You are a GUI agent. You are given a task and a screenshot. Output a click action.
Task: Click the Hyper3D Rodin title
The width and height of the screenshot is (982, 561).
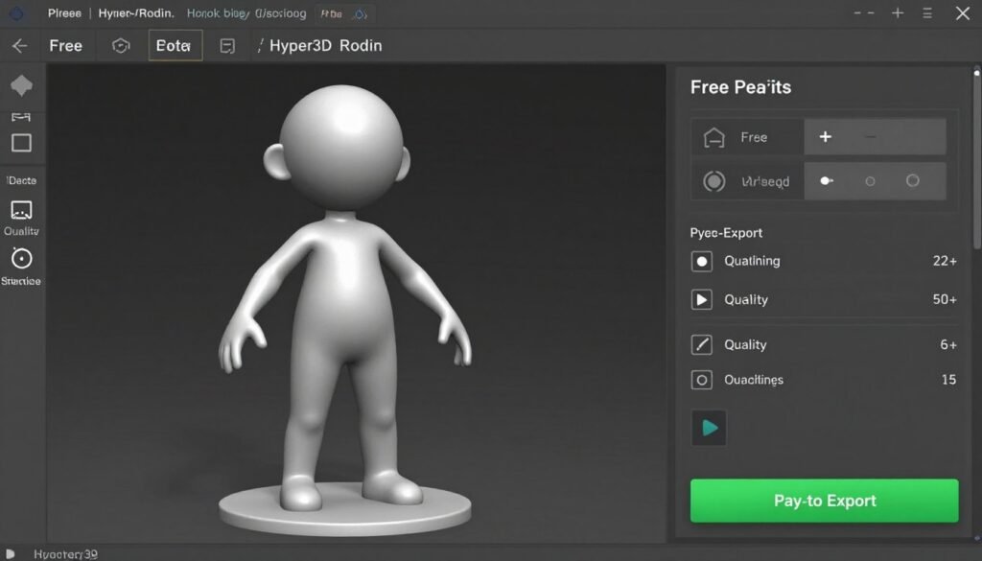326,46
